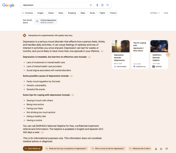Expand the possible causes of depression chevron
This screenshot has height=153, width=176.
click(71, 76)
